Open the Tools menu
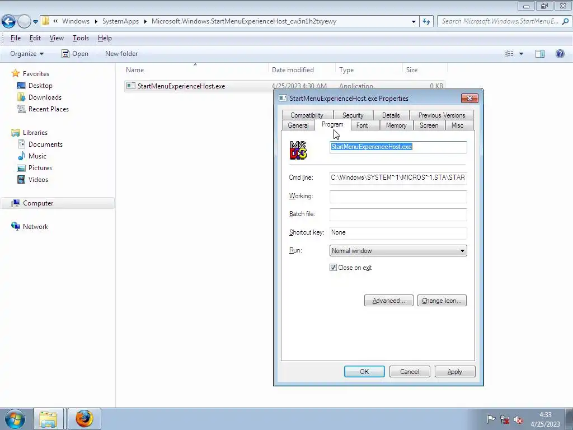 point(81,38)
